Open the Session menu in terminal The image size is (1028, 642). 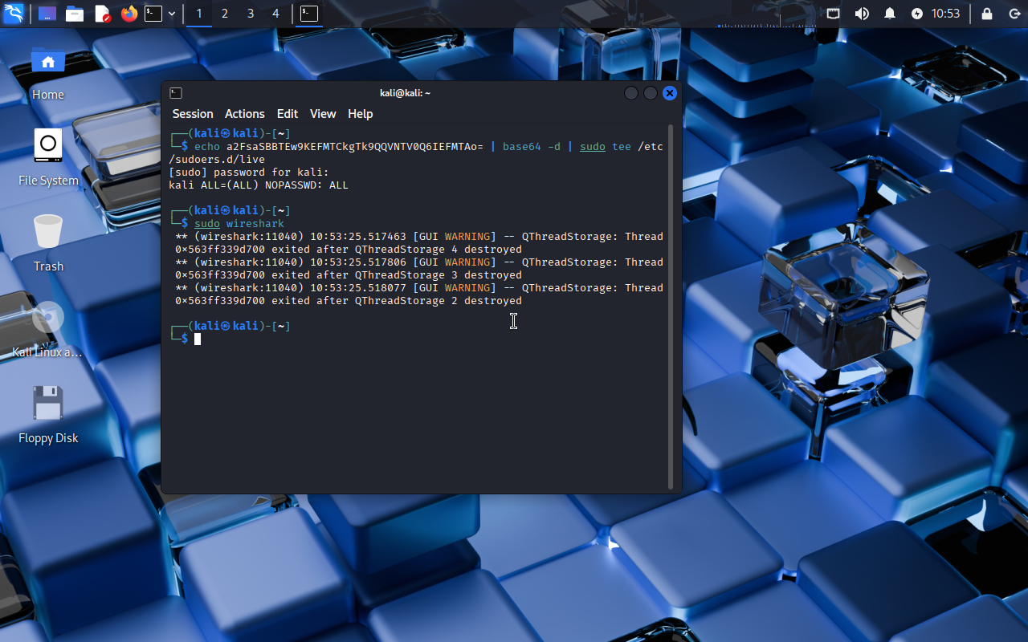(x=193, y=114)
